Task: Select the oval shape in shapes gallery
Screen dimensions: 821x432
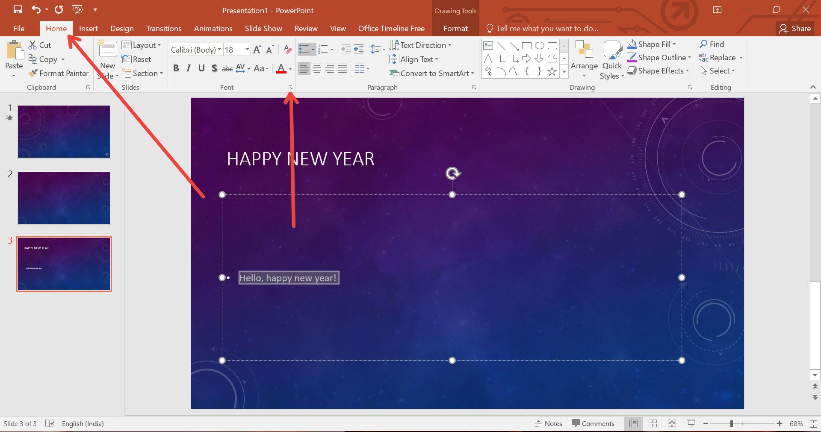Action: click(x=540, y=45)
